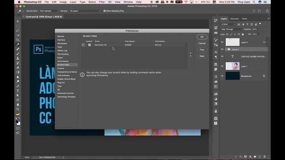Select the Hand tool
285x160 pixels.
coord(18,104)
